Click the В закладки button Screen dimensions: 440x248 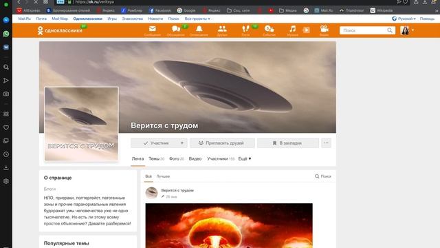click(288, 143)
